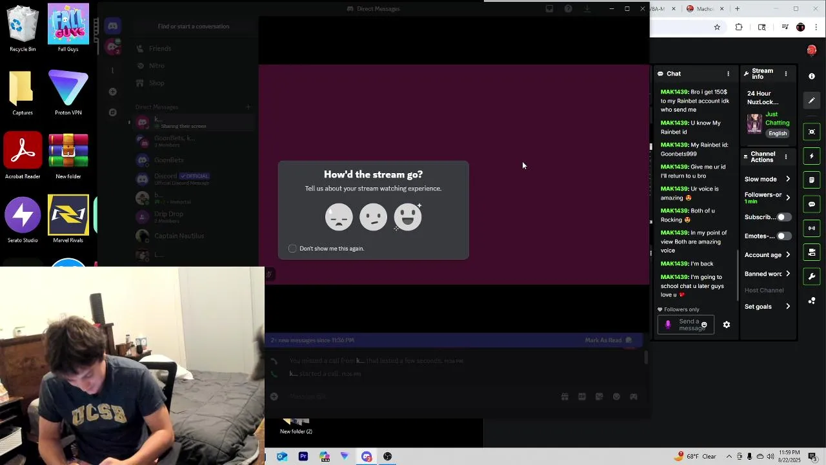Select the Marvel Rivals desktop shortcut
826x465 pixels.
(x=68, y=220)
